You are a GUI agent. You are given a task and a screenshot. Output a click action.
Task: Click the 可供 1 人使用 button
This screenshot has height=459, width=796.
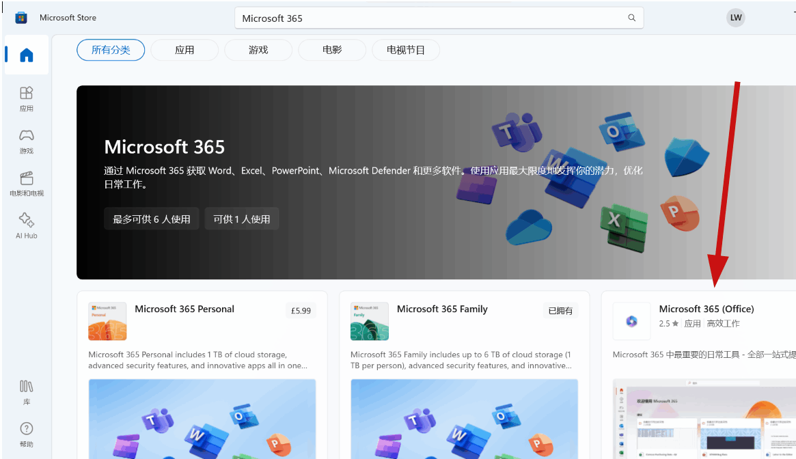[x=242, y=219]
